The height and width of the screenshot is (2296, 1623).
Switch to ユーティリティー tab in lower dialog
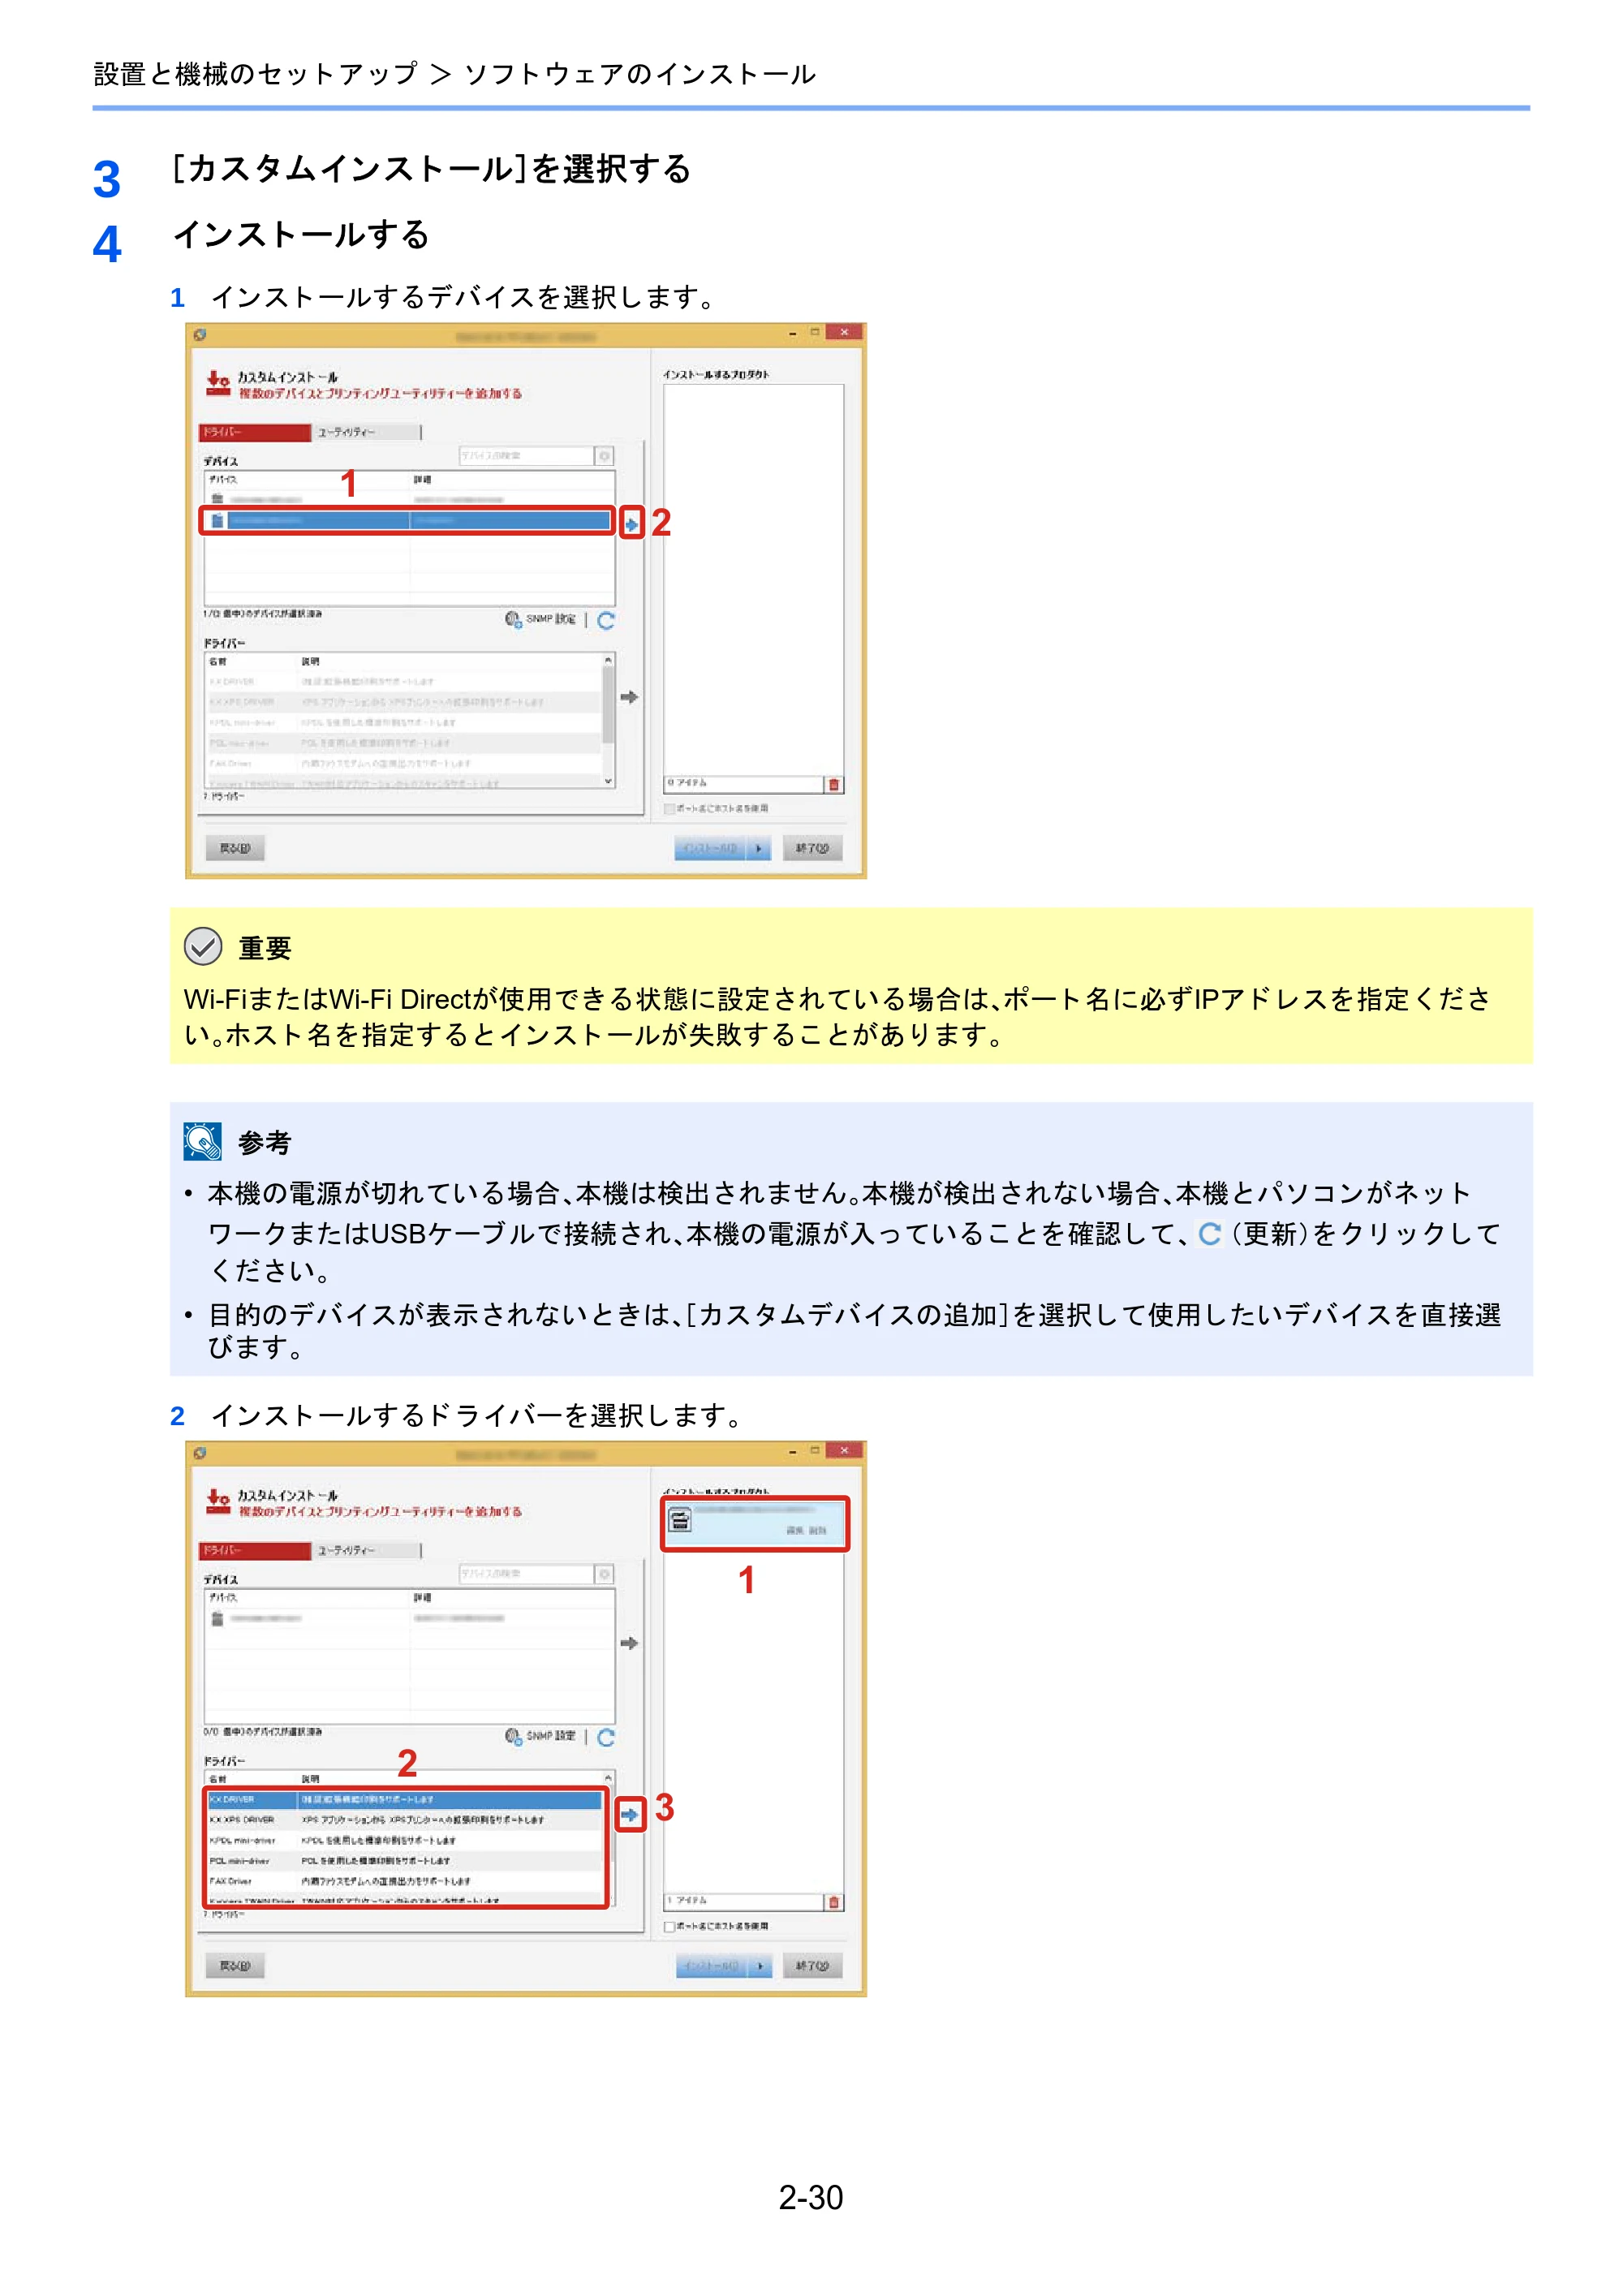pos(366,1550)
